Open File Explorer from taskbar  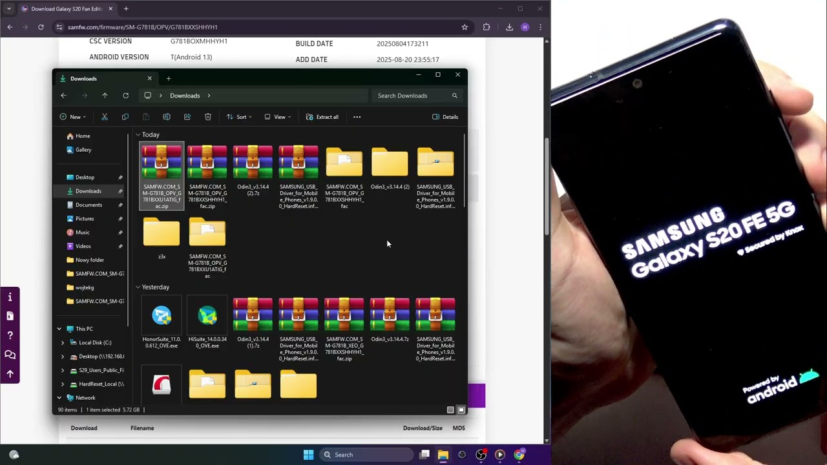tap(443, 455)
